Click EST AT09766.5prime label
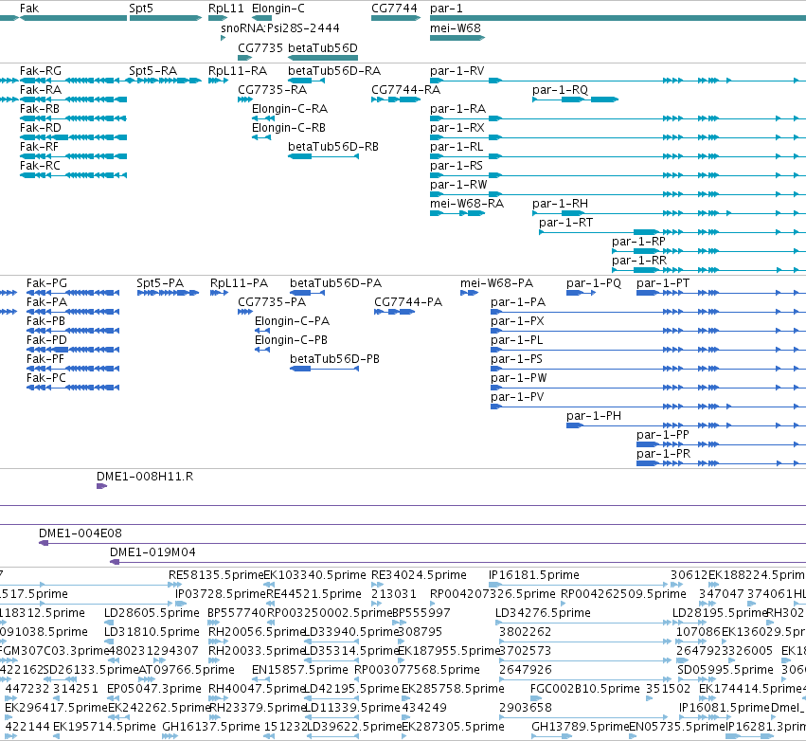This screenshot has height=741, width=806. [188, 670]
